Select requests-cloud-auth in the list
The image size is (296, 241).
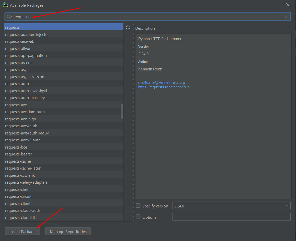click(x=64, y=211)
